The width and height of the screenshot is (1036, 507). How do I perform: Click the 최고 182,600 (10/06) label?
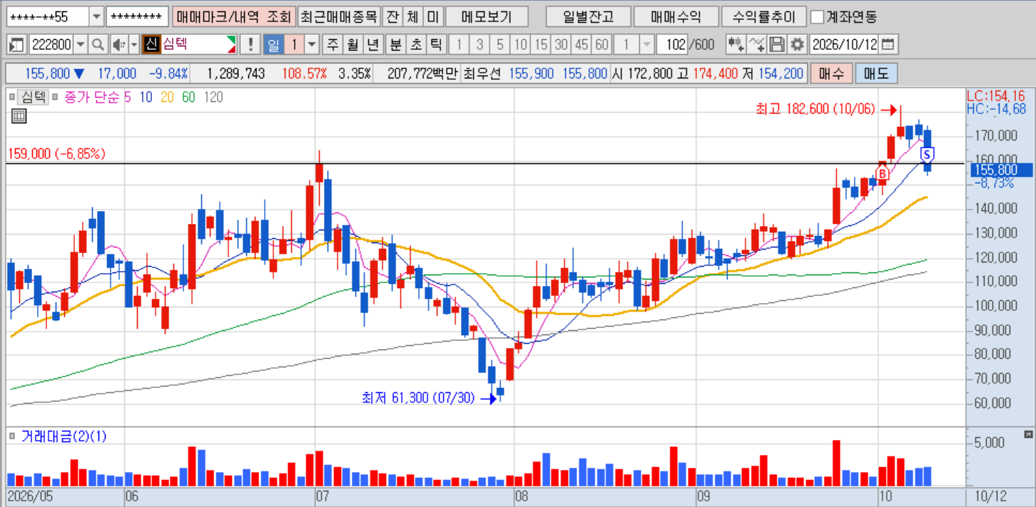[x=815, y=109]
